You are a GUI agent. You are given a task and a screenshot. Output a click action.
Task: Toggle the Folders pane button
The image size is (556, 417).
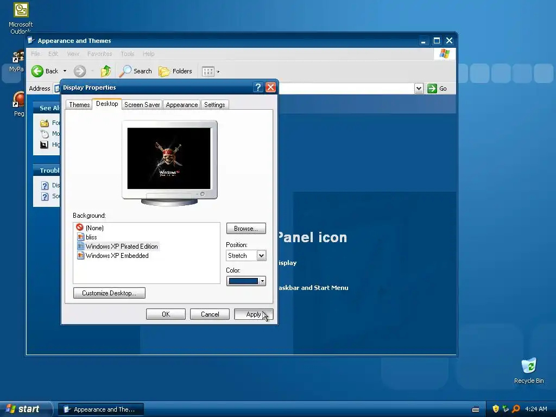click(175, 71)
